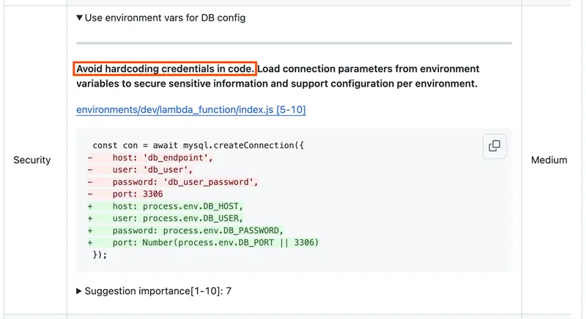Image resolution: width=586 pixels, height=319 pixels.
Task: Click the 'Medium' impact cell
Action: tap(549, 160)
